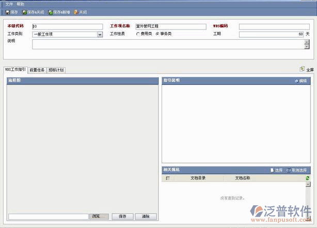Click the WBS编码 input field
Viewport: 317px width, 228px height.
[274, 26]
